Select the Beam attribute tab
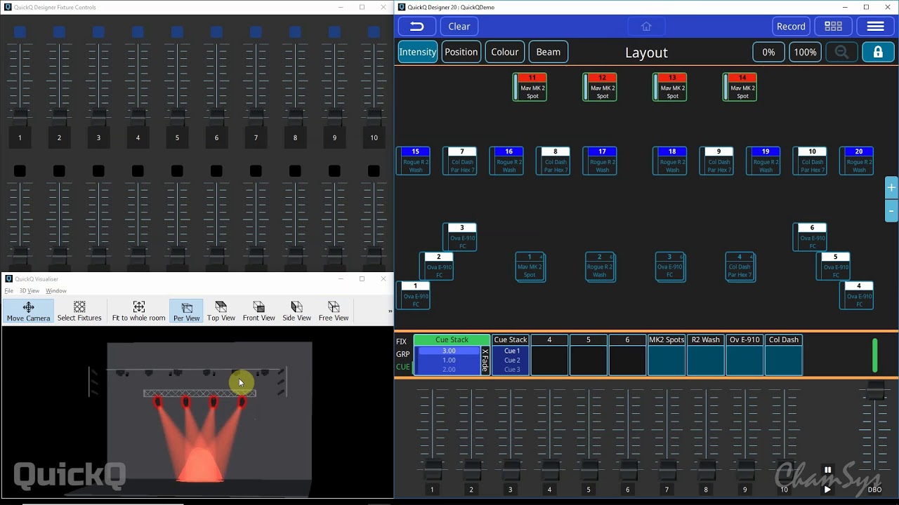This screenshot has width=899, height=505. click(549, 52)
